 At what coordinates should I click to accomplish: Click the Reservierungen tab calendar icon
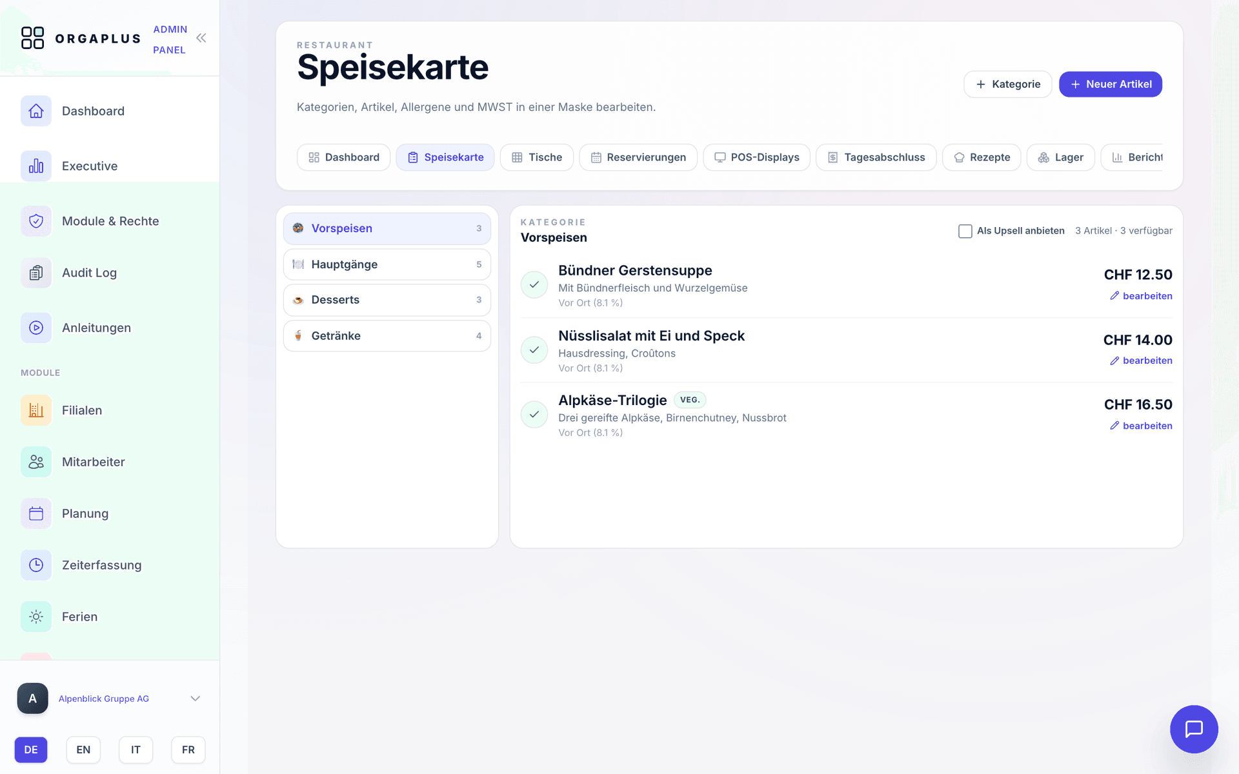pyautogui.click(x=596, y=157)
